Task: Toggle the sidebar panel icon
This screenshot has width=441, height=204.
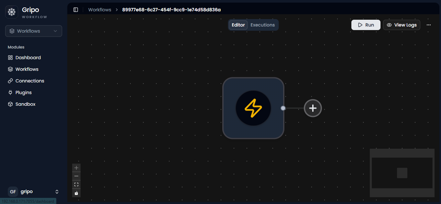Action: click(76, 10)
